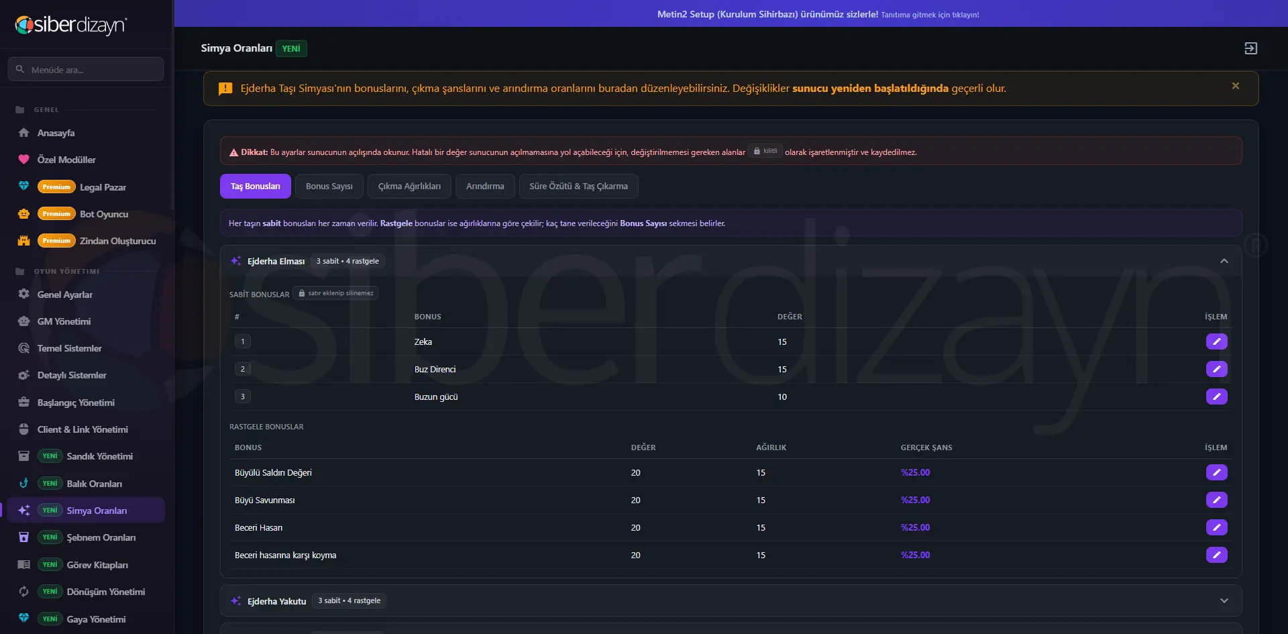Screen dimensions: 1288x634
Task: Click the AĞIRLIK column header
Action: pos(771,447)
